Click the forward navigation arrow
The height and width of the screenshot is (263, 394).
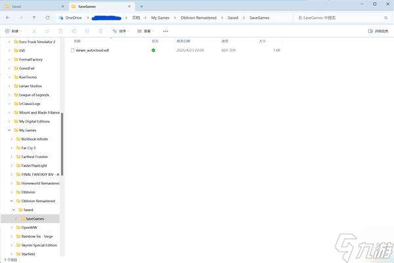tap(22, 18)
